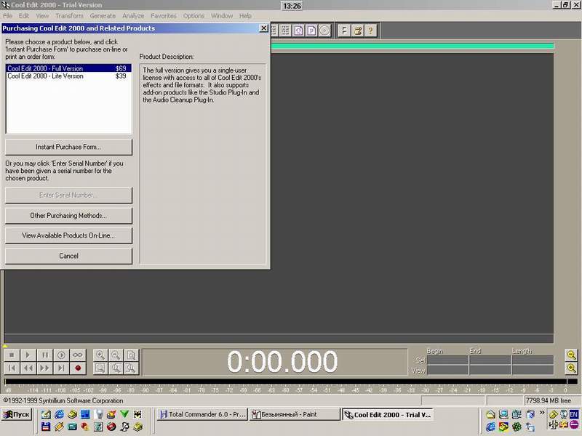Viewport: 582px width, 436px height.
Task: Jump to the beginning of the waveform
Action: tap(12, 368)
